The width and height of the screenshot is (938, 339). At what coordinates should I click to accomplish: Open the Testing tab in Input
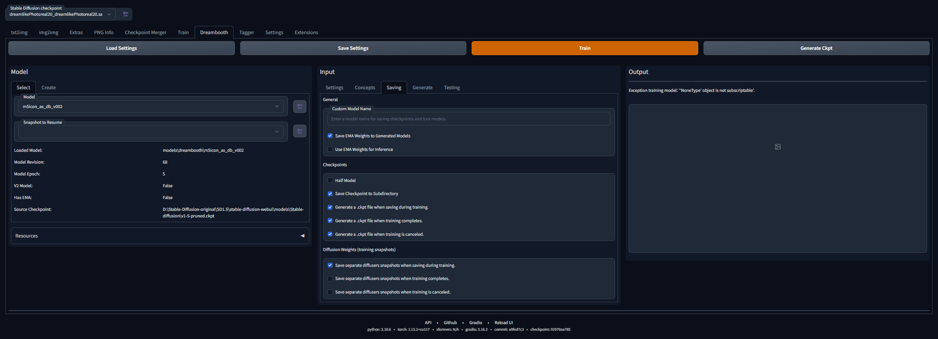(x=452, y=87)
